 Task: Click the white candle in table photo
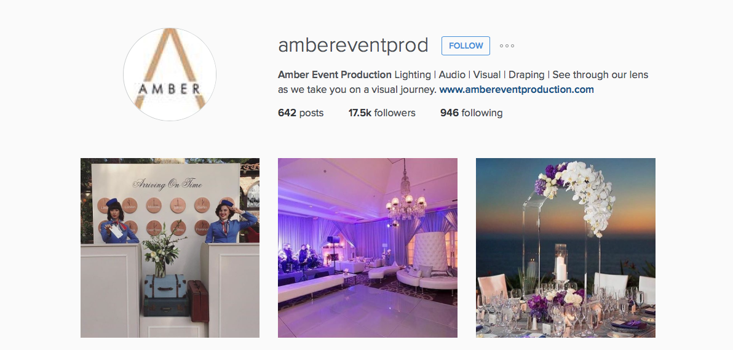tap(561, 268)
